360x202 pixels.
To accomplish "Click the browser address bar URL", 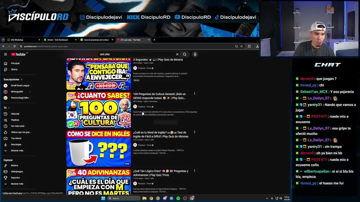I will [46, 46].
